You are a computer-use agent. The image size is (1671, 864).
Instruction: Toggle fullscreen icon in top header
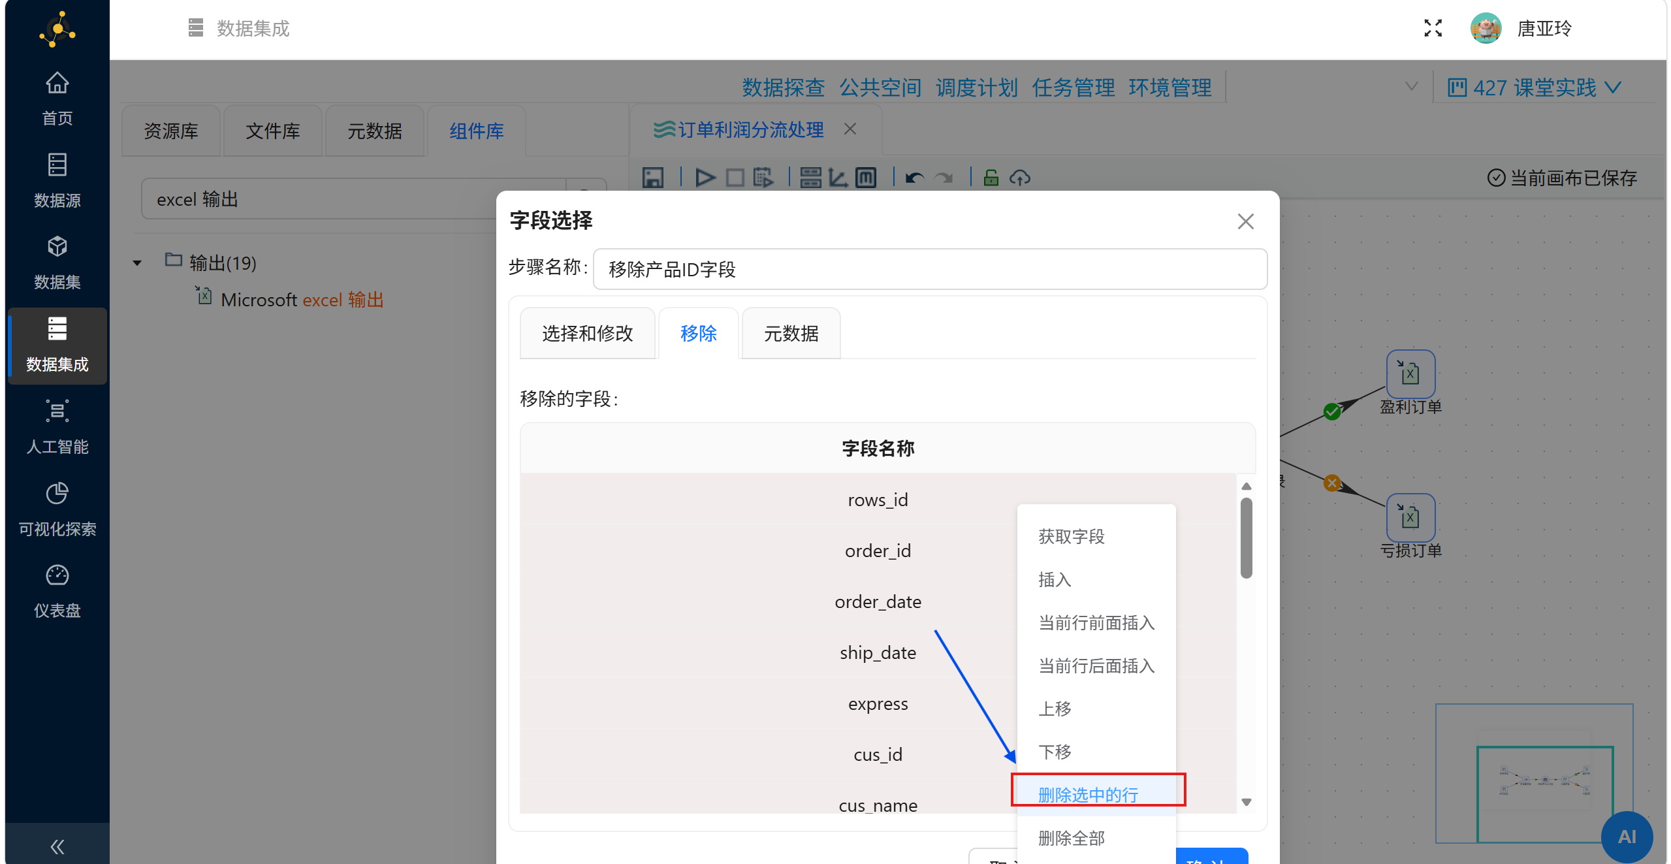1433,28
